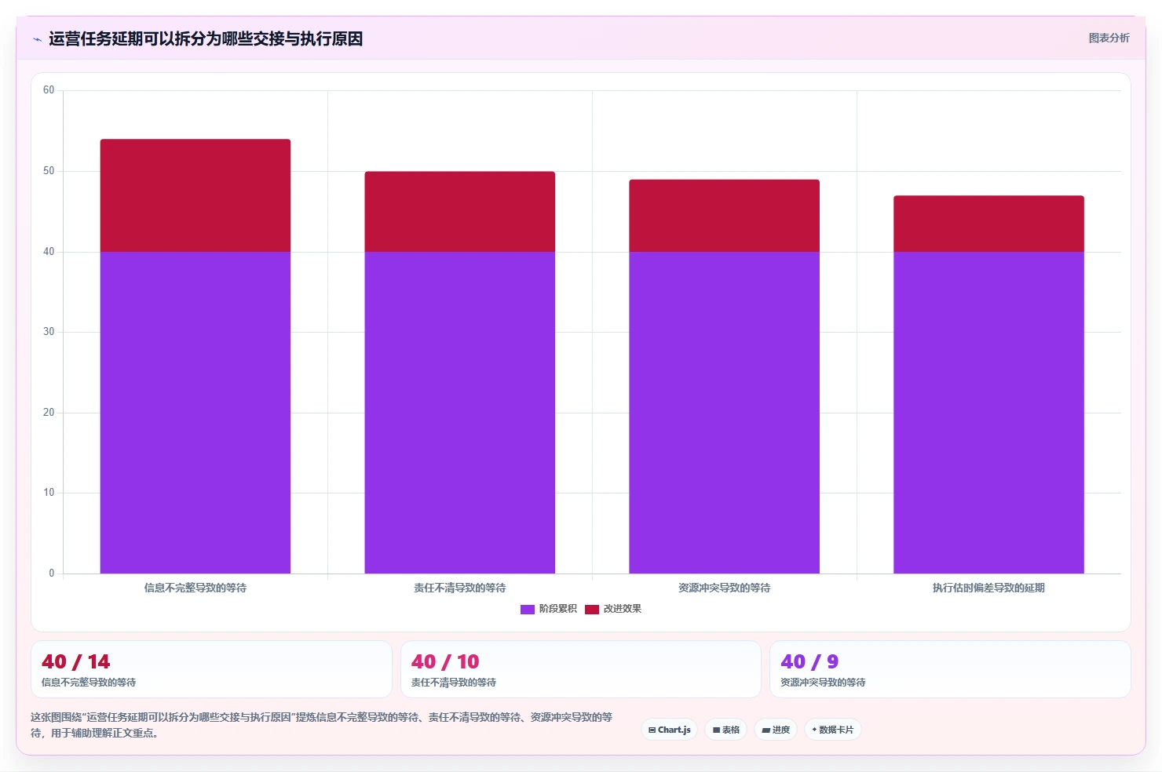The width and height of the screenshot is (1162, 772).
Task: Select the red bar segment for 信息不完整导致的等待
Action: [x=195, y=195]
